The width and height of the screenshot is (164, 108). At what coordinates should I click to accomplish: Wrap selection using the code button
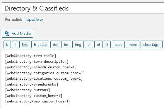tap(118, 44)
